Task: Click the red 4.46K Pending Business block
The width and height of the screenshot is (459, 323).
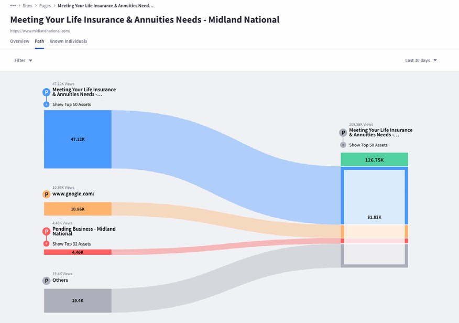Action: 78,252
